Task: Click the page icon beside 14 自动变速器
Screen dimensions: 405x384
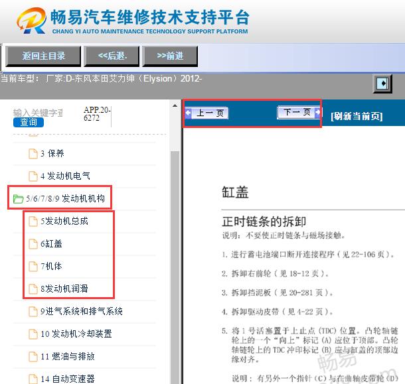Action: [x=33, y=379]
